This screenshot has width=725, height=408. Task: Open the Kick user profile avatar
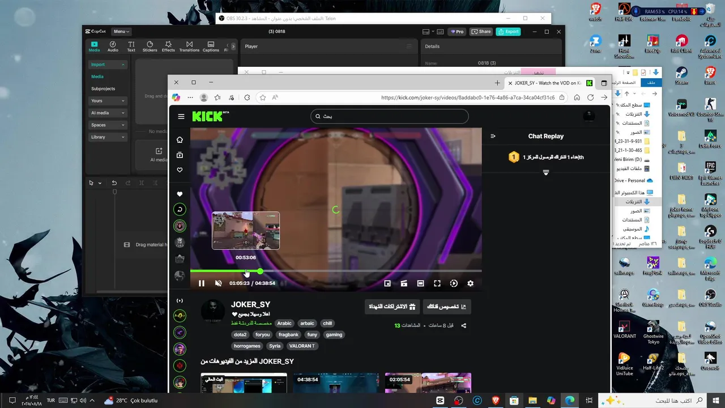[x=589, y=116]
